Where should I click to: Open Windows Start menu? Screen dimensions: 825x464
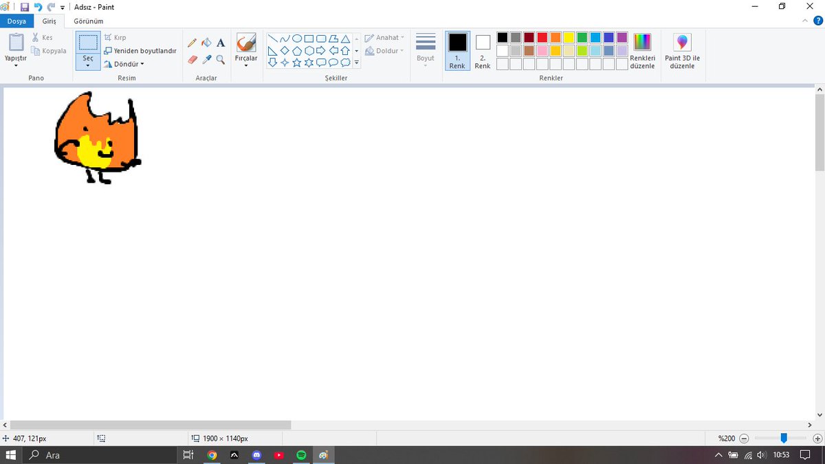click(x=11, y=455)
